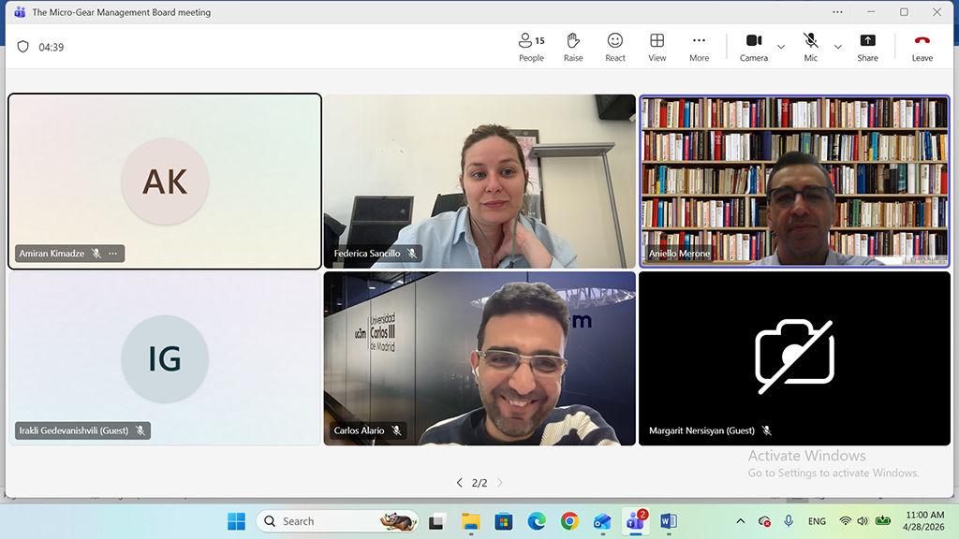Show hidden icons in system tray
The width and height of the screenshot is (959, 539).
pos(741,521)
